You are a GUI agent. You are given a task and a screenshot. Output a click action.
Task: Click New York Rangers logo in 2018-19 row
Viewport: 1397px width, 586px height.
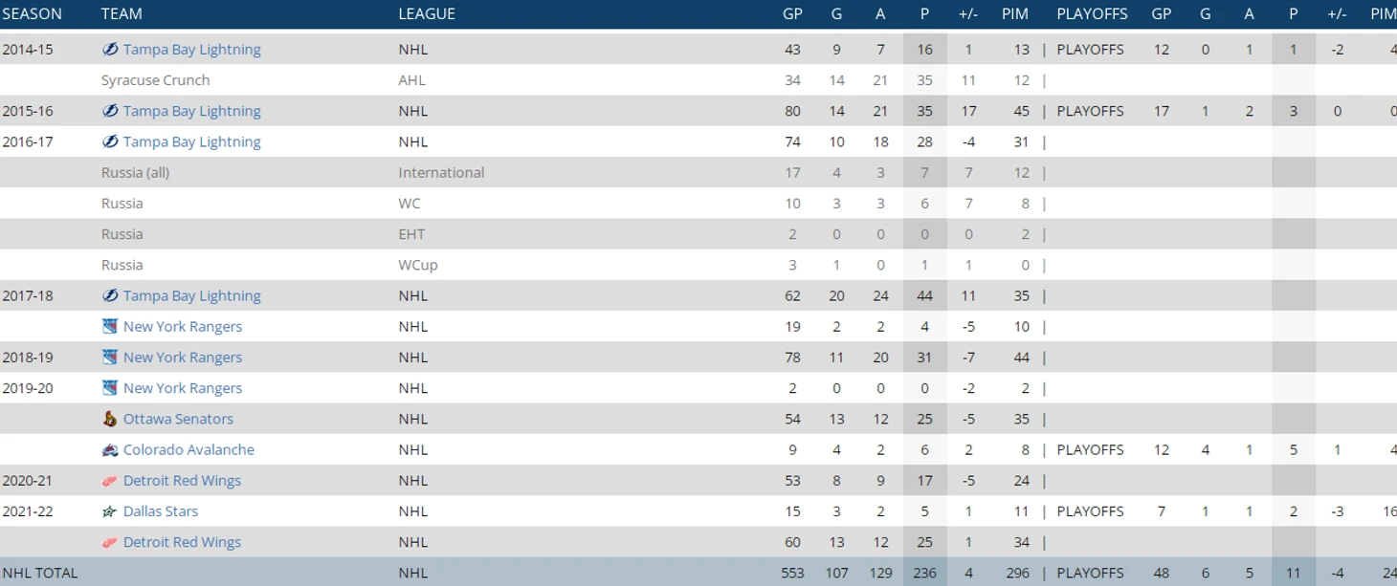click(110, 358)
